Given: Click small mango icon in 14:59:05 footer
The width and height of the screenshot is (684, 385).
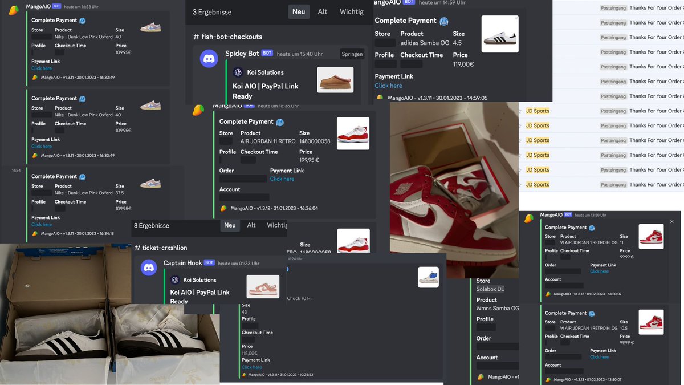Looking at the screenshot, I should coord(380,98).
